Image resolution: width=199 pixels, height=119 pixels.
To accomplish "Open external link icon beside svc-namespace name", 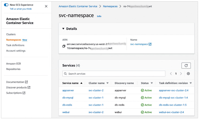I will click(150, 44).
